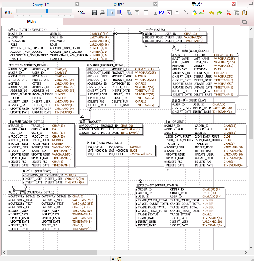This screenshot has height=261, width=254.
Task: Click the view tool with the V icon
Action: [169, 12]
